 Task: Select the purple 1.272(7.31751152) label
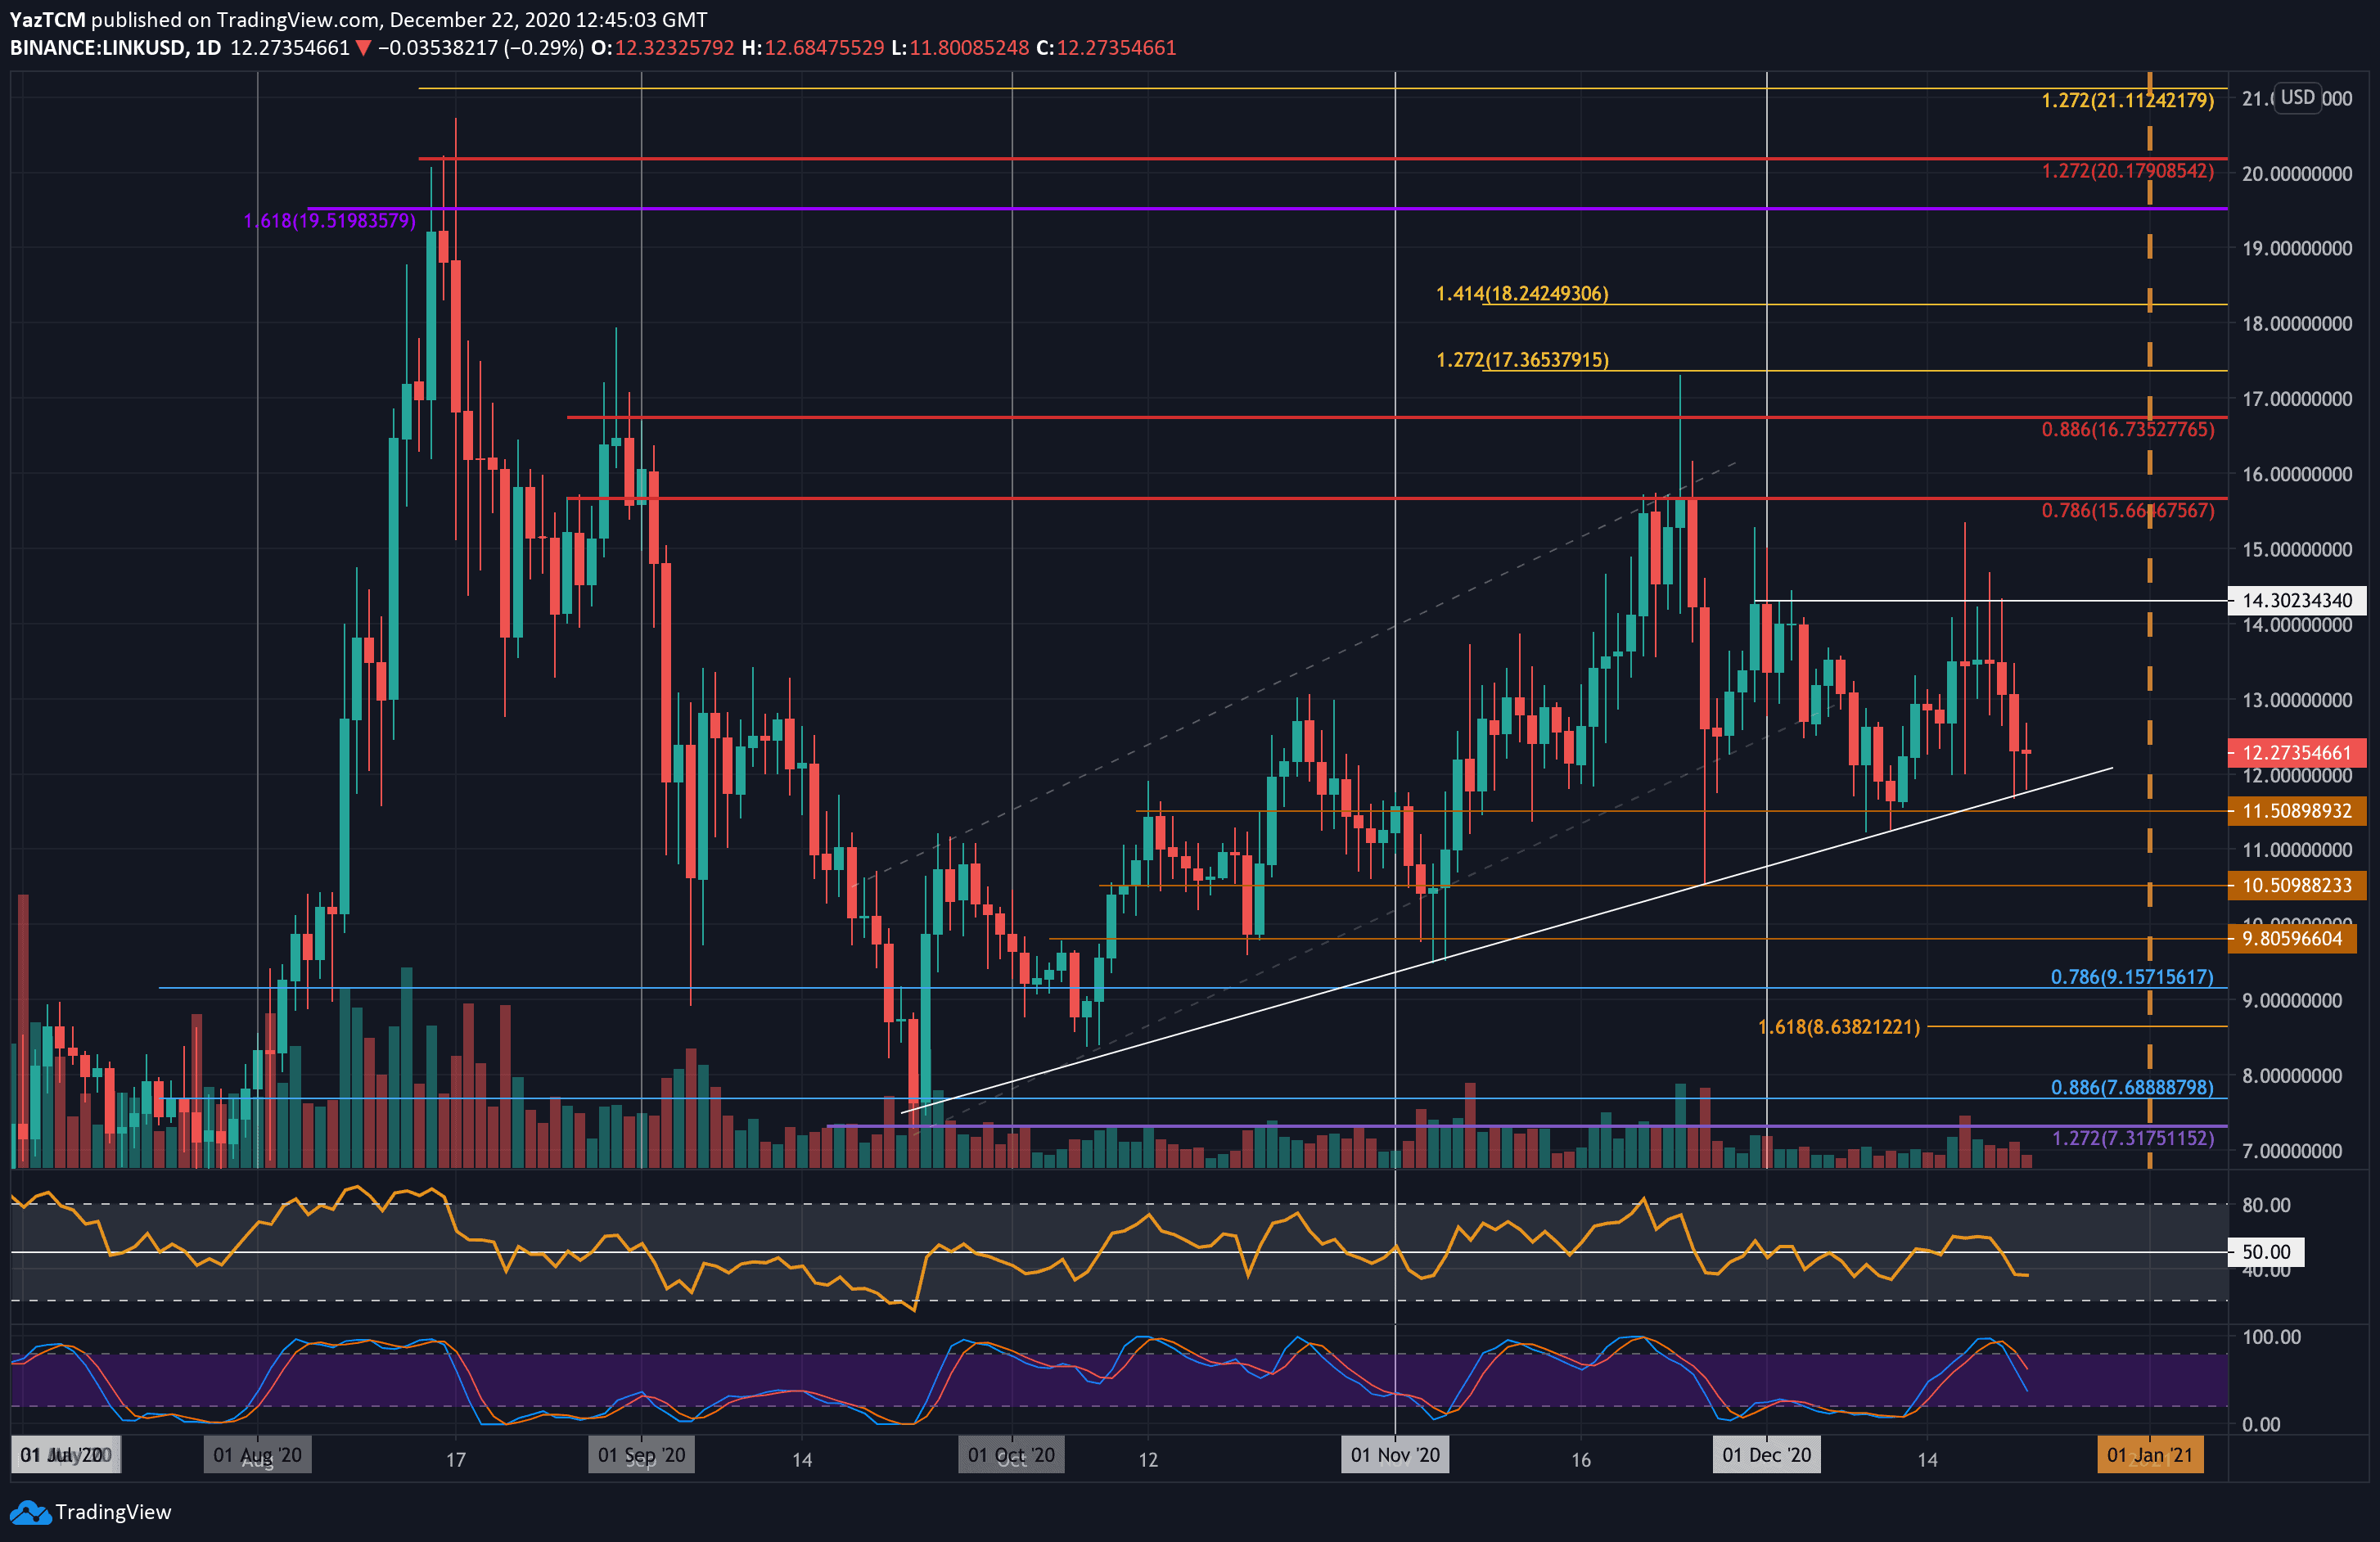(2132, 1138)
